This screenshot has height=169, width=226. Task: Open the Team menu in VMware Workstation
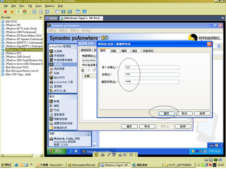tap(38, 6)
